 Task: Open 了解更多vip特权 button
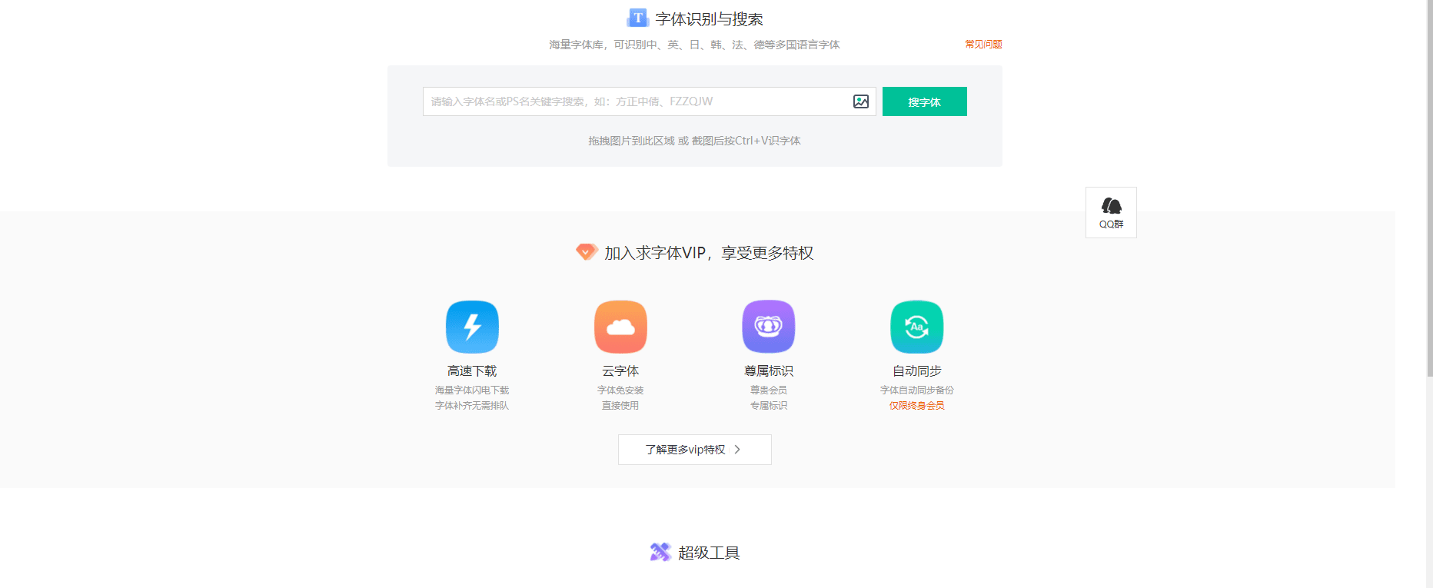[x=695, y=450]
